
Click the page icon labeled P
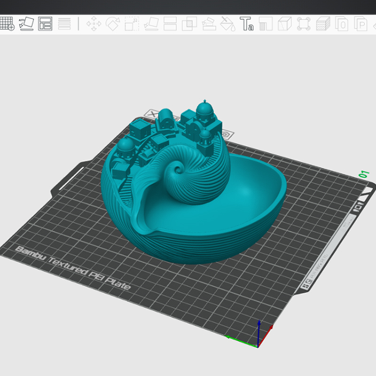(x=361, y=23)
